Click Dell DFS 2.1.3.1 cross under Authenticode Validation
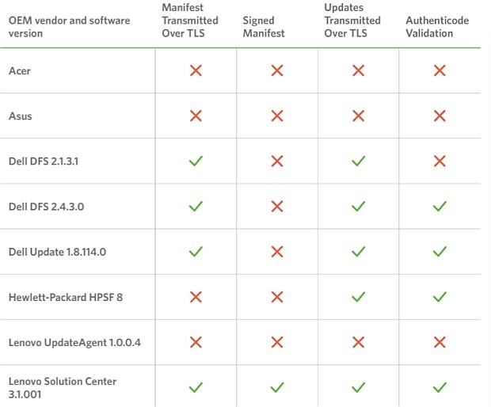This screenshot has width=491, height=407. 440,161
